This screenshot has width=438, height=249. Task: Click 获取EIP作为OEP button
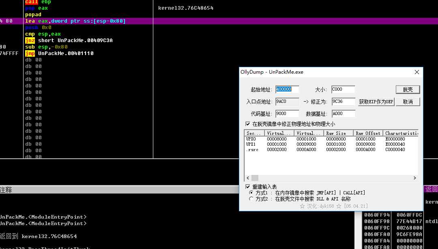(376, 102)
